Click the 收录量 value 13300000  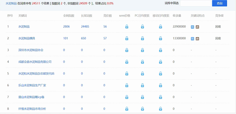point(179,38)
